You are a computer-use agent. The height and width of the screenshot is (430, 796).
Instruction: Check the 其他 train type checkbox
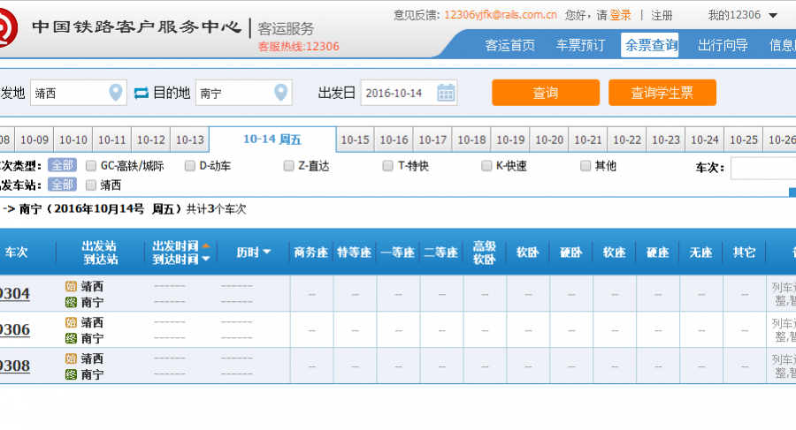point(586,166)
